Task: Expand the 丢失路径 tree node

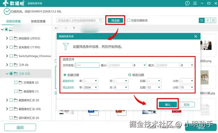Action: (x=7, y=47)
